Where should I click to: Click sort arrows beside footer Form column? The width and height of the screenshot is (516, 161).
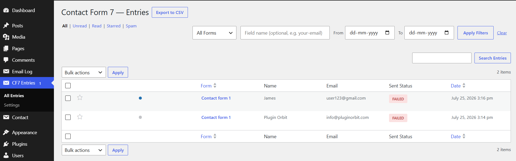215,136
